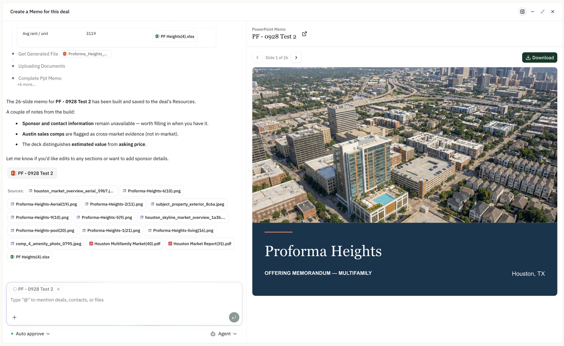Open Houston Market Report(35).pdf source

click(200, 244)
